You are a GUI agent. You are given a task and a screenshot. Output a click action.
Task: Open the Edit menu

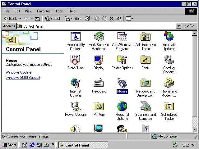click(x=17, y=11)
